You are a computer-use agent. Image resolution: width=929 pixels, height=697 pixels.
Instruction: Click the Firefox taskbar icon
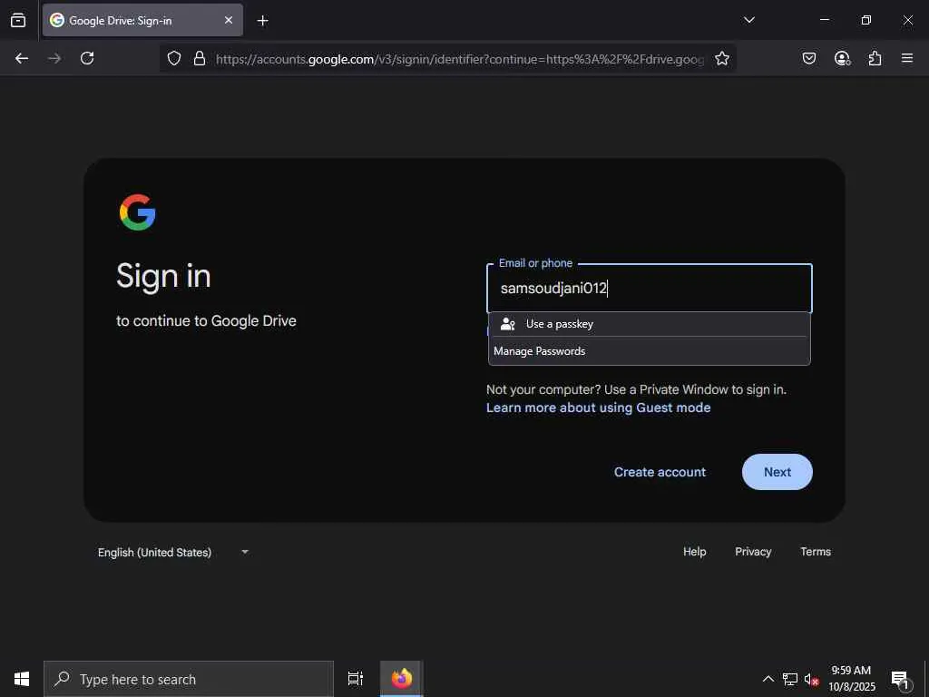pos(402,679)
